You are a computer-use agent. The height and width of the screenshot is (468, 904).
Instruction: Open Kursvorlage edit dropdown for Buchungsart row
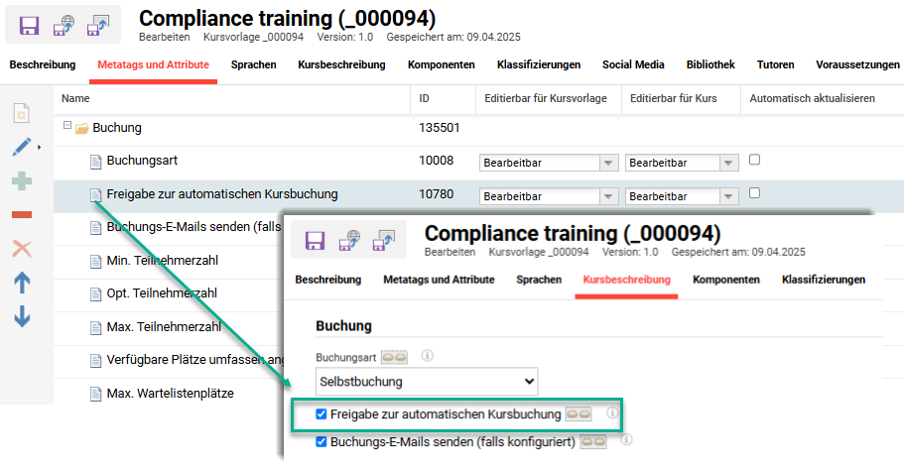click(x=549, y=163)
